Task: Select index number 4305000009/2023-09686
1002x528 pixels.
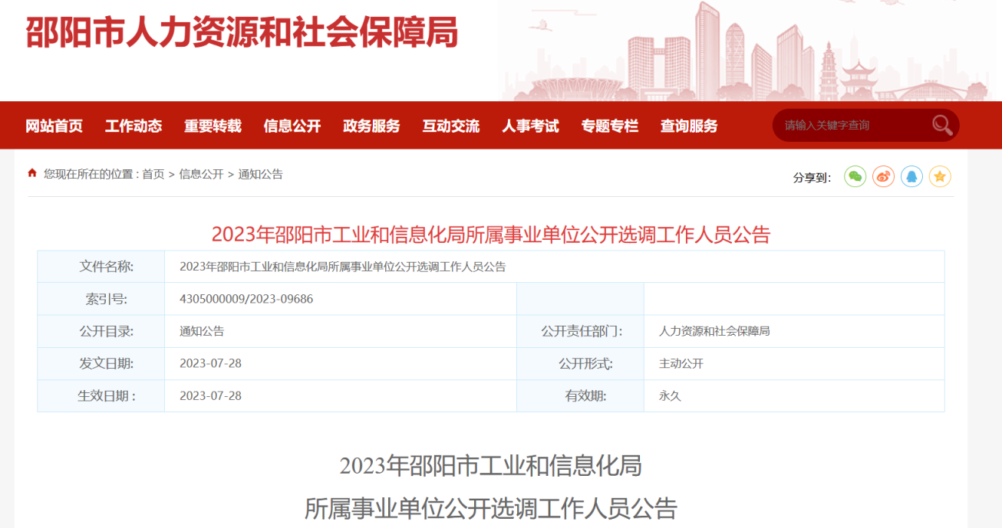Action: point(246,299)
